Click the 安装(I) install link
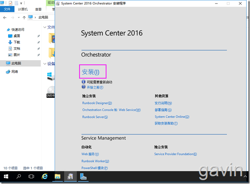 90,72
